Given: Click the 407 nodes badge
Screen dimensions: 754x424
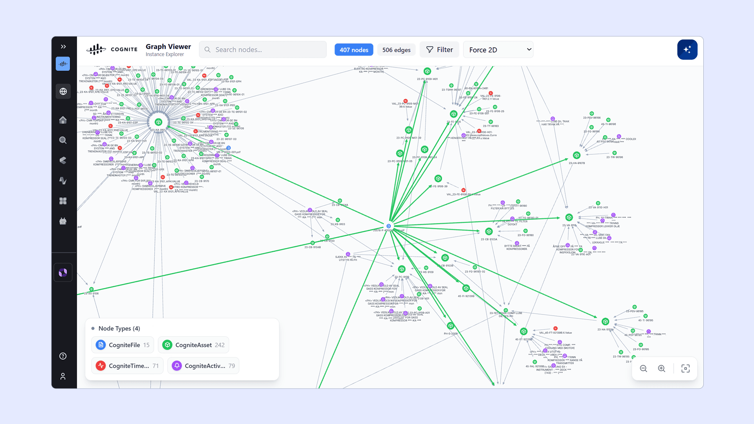Looking at the screenshot, I should coord(354,50).
